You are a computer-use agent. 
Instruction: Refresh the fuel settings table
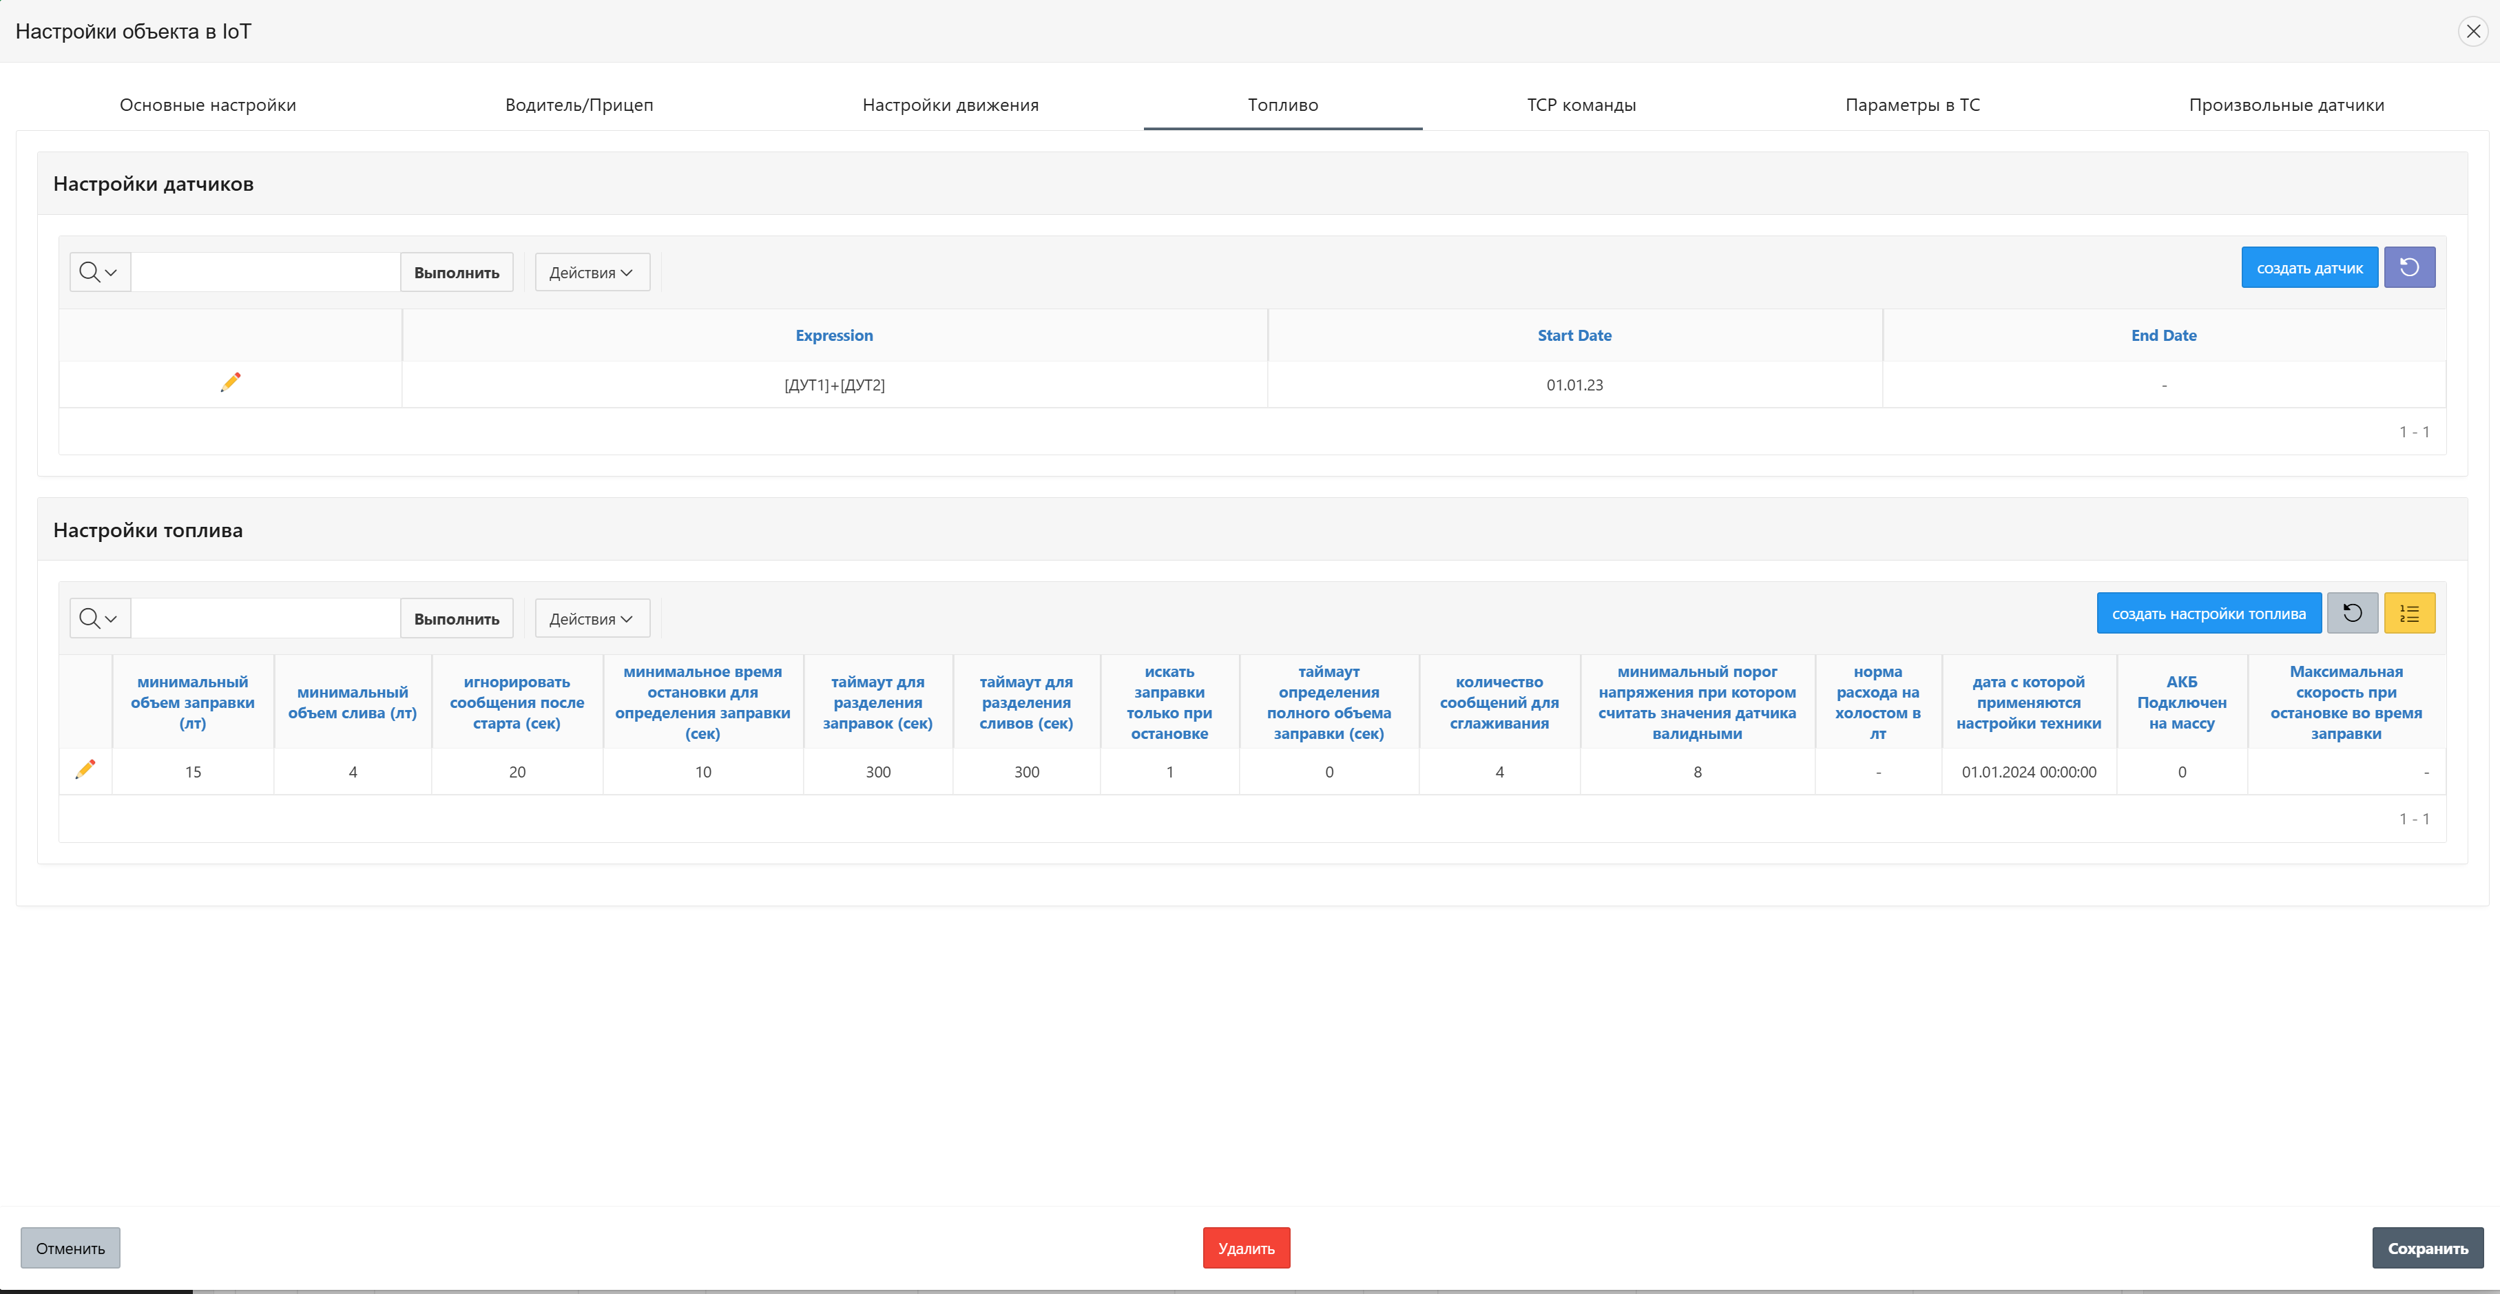(2351, 614)
